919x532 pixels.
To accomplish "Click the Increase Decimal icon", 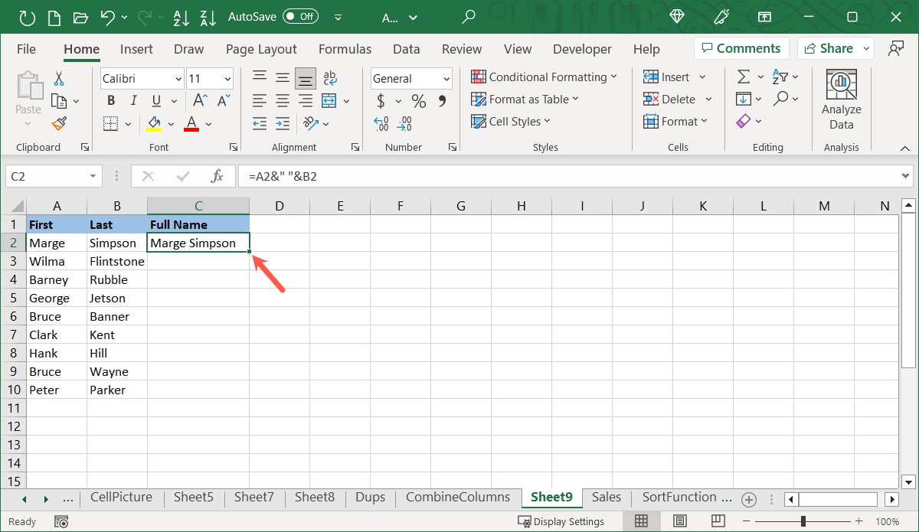I will [x=381, y=123].
